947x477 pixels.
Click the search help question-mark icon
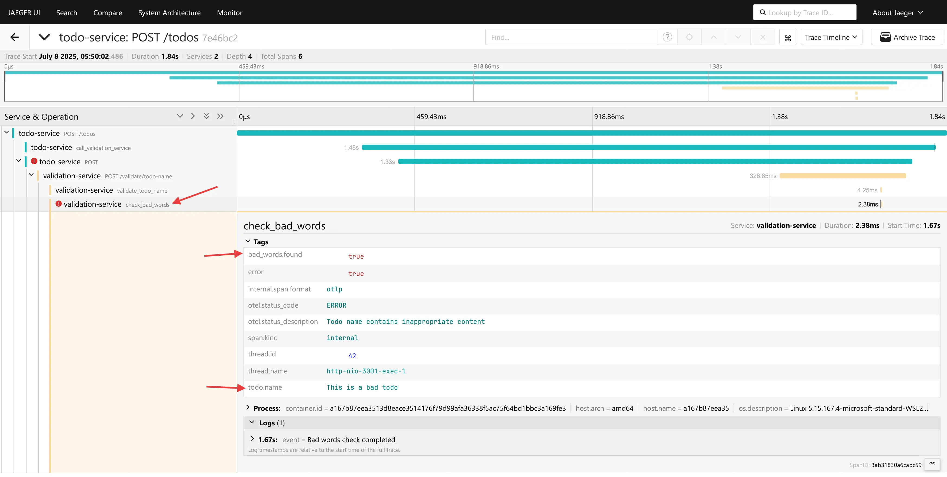[x=667, y=37]
